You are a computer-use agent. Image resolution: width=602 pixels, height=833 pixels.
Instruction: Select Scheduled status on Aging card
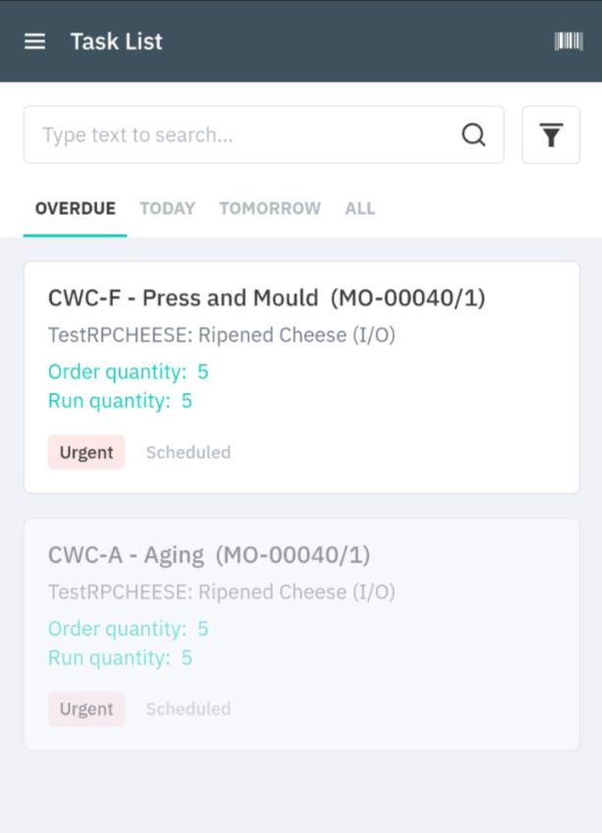[x=189, y=708]
